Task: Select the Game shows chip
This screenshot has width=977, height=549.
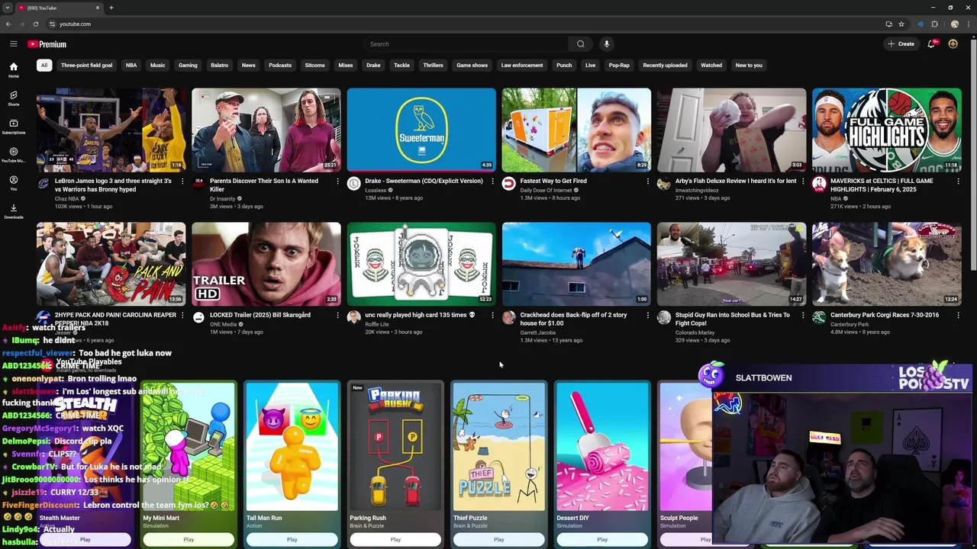Action: [x=472, y=66]
